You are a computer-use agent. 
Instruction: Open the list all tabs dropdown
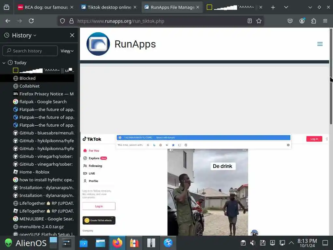[286, 7]
